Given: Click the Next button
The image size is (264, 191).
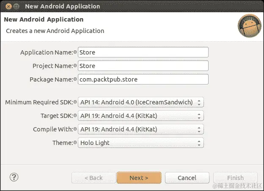Looking at the screenshot, I should tap(139, 178).
